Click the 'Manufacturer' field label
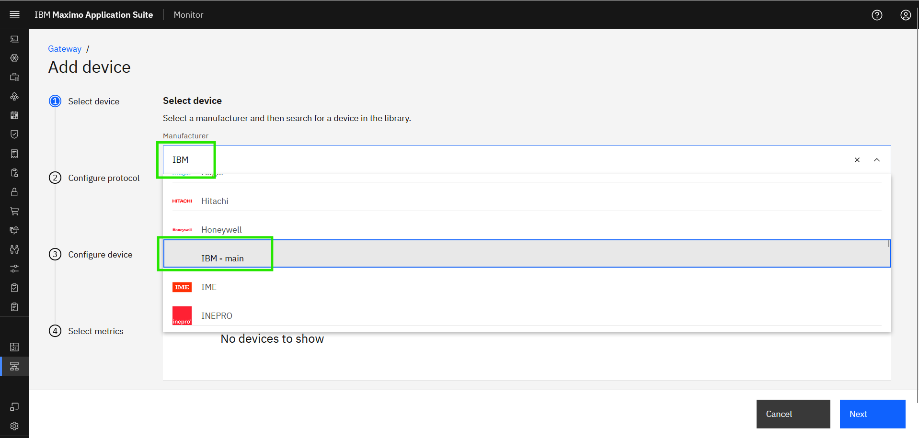Image resolution: width=919 pixels, height=438 pixels. click(x=185, y=136)
